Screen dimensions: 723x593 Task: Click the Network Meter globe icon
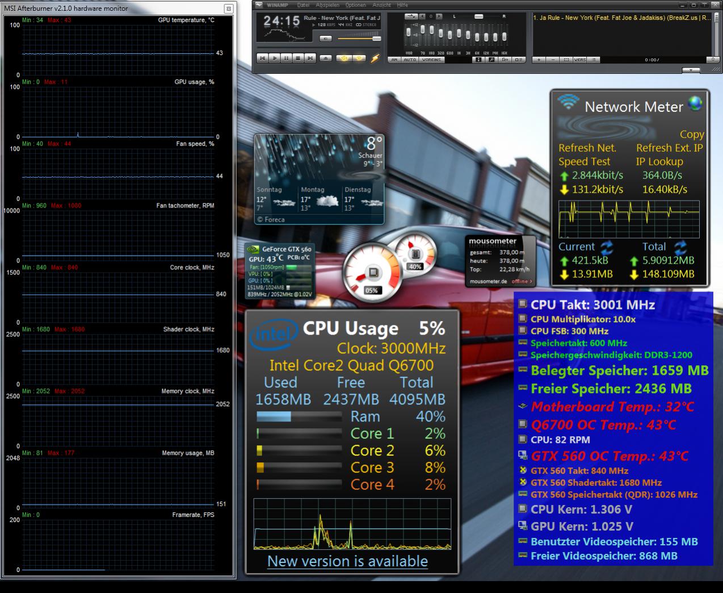pos(695,103)
